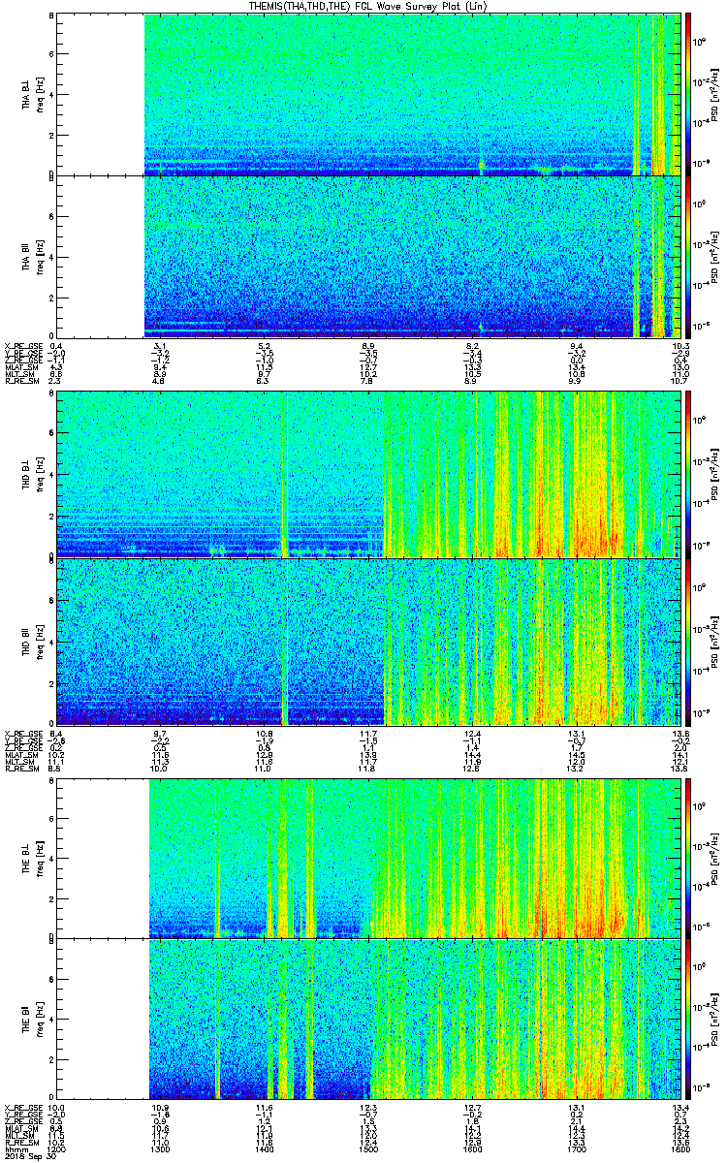The image size is (727, 1163).
Task: Select the 'THA B⊥ freq [Hz]' axis label
Action: [x=33, y=94]
